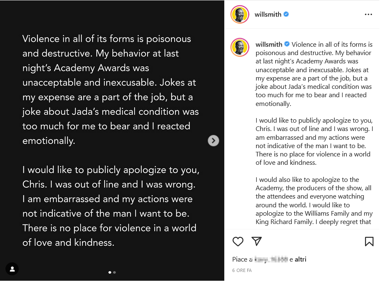381x282 pixels.
Task: Click the verified badge in post header
Action: pos(286,14)
